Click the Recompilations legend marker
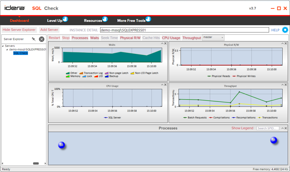 pos(234,118)
